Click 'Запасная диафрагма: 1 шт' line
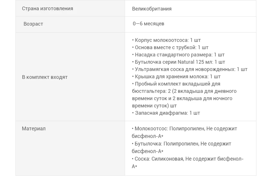The image size is (271, 189). [x=166, y=113]
